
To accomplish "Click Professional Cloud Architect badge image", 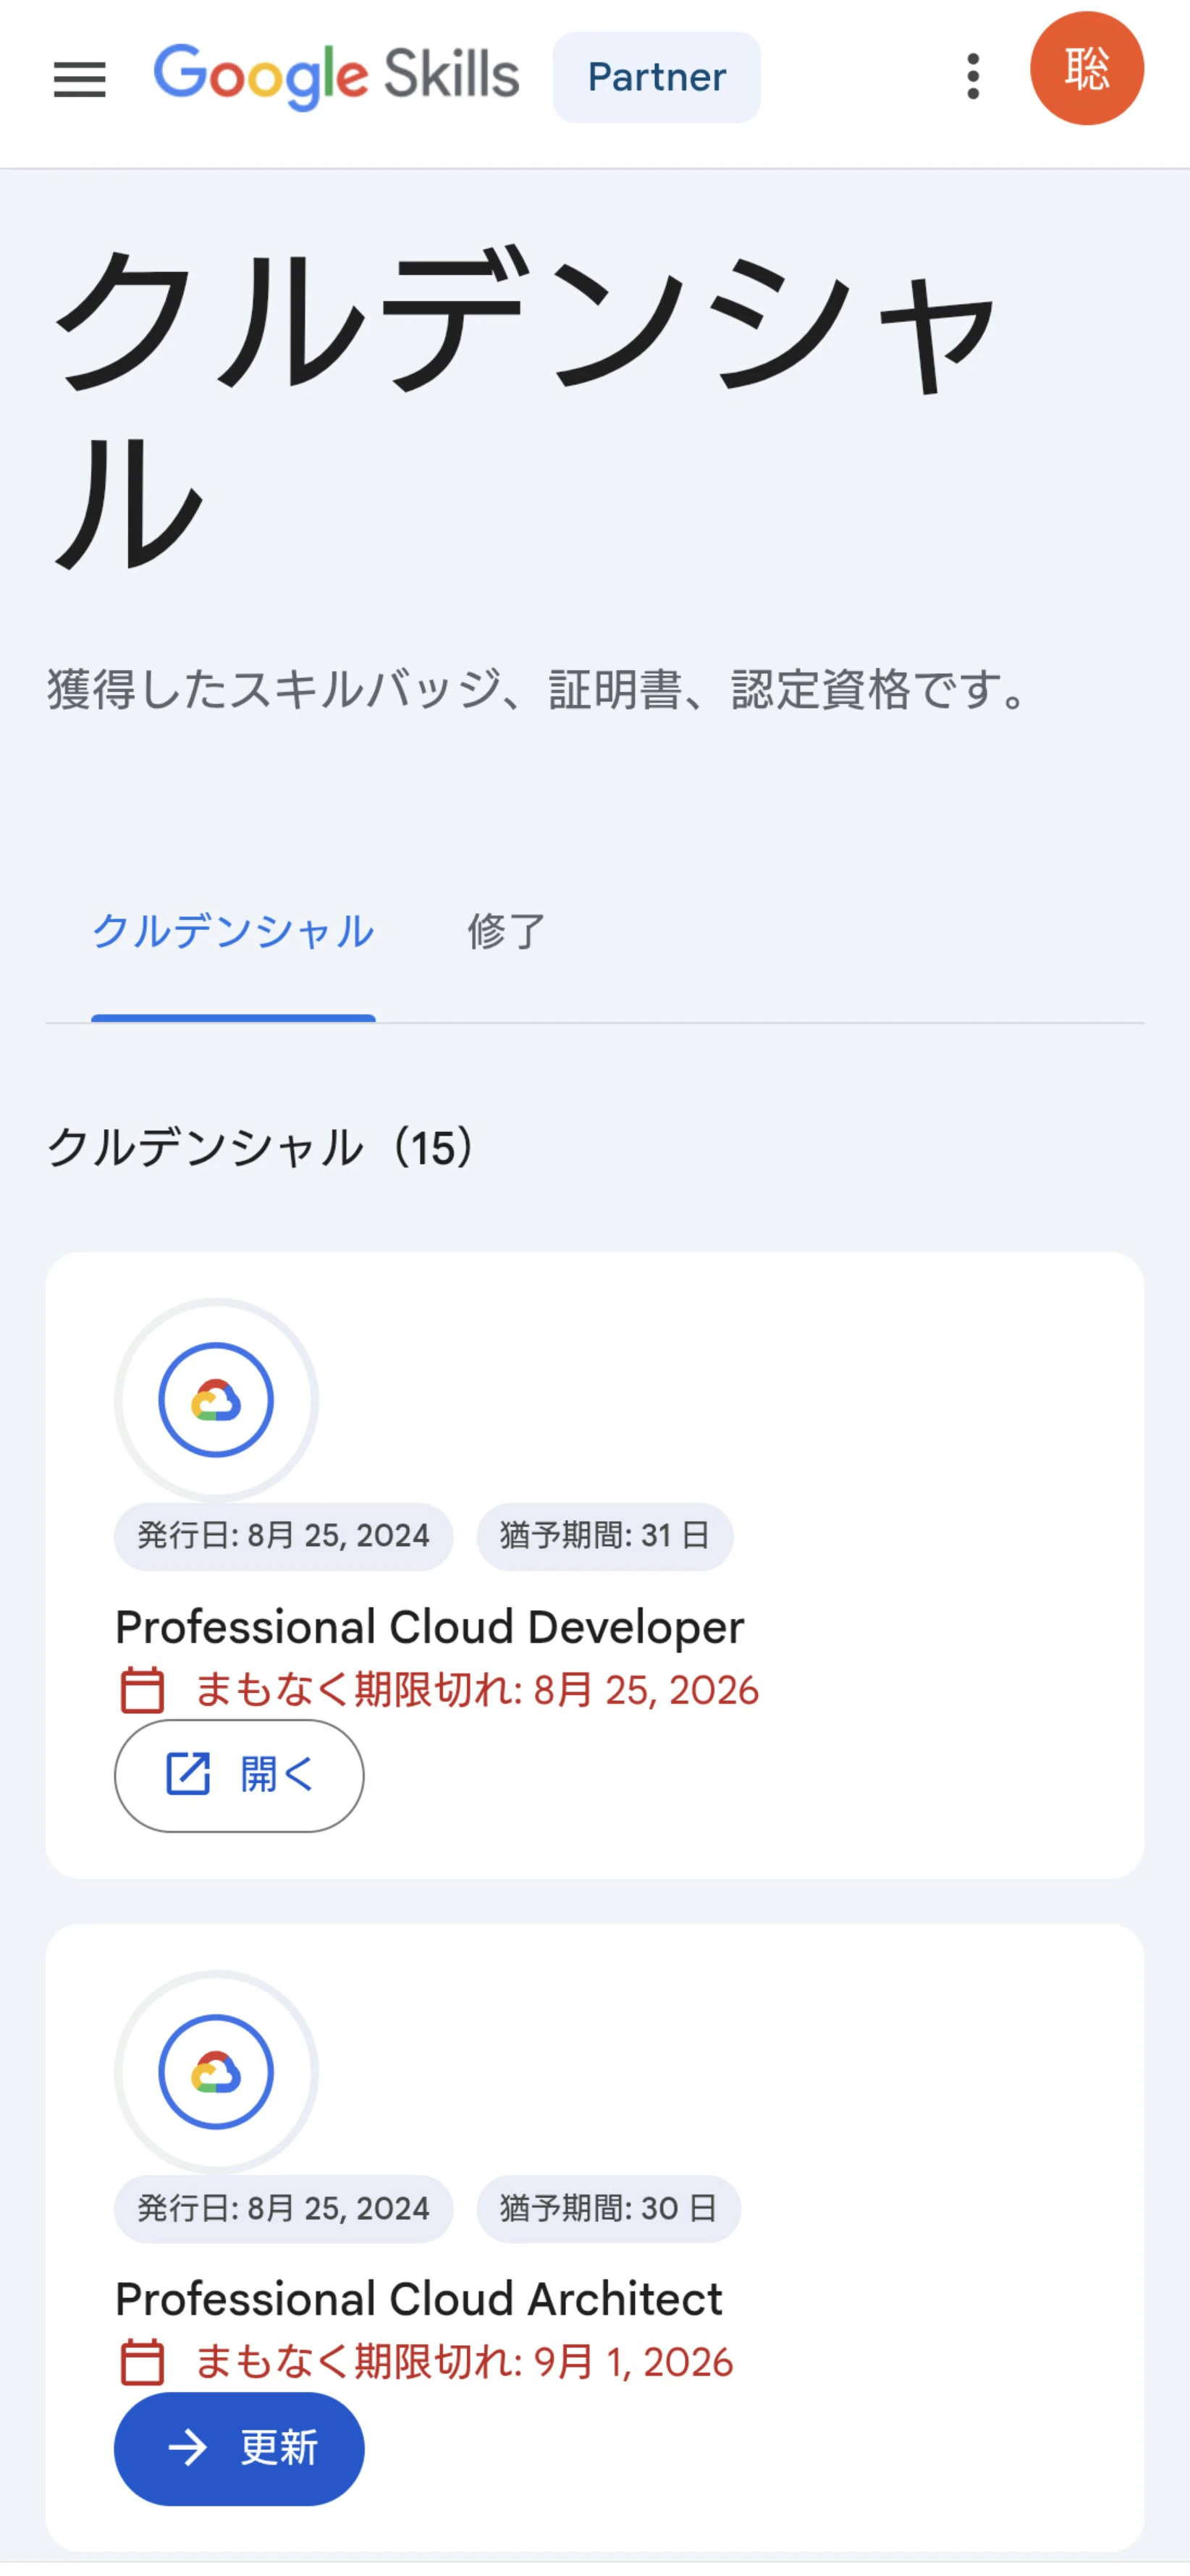I will point(216,2071).
